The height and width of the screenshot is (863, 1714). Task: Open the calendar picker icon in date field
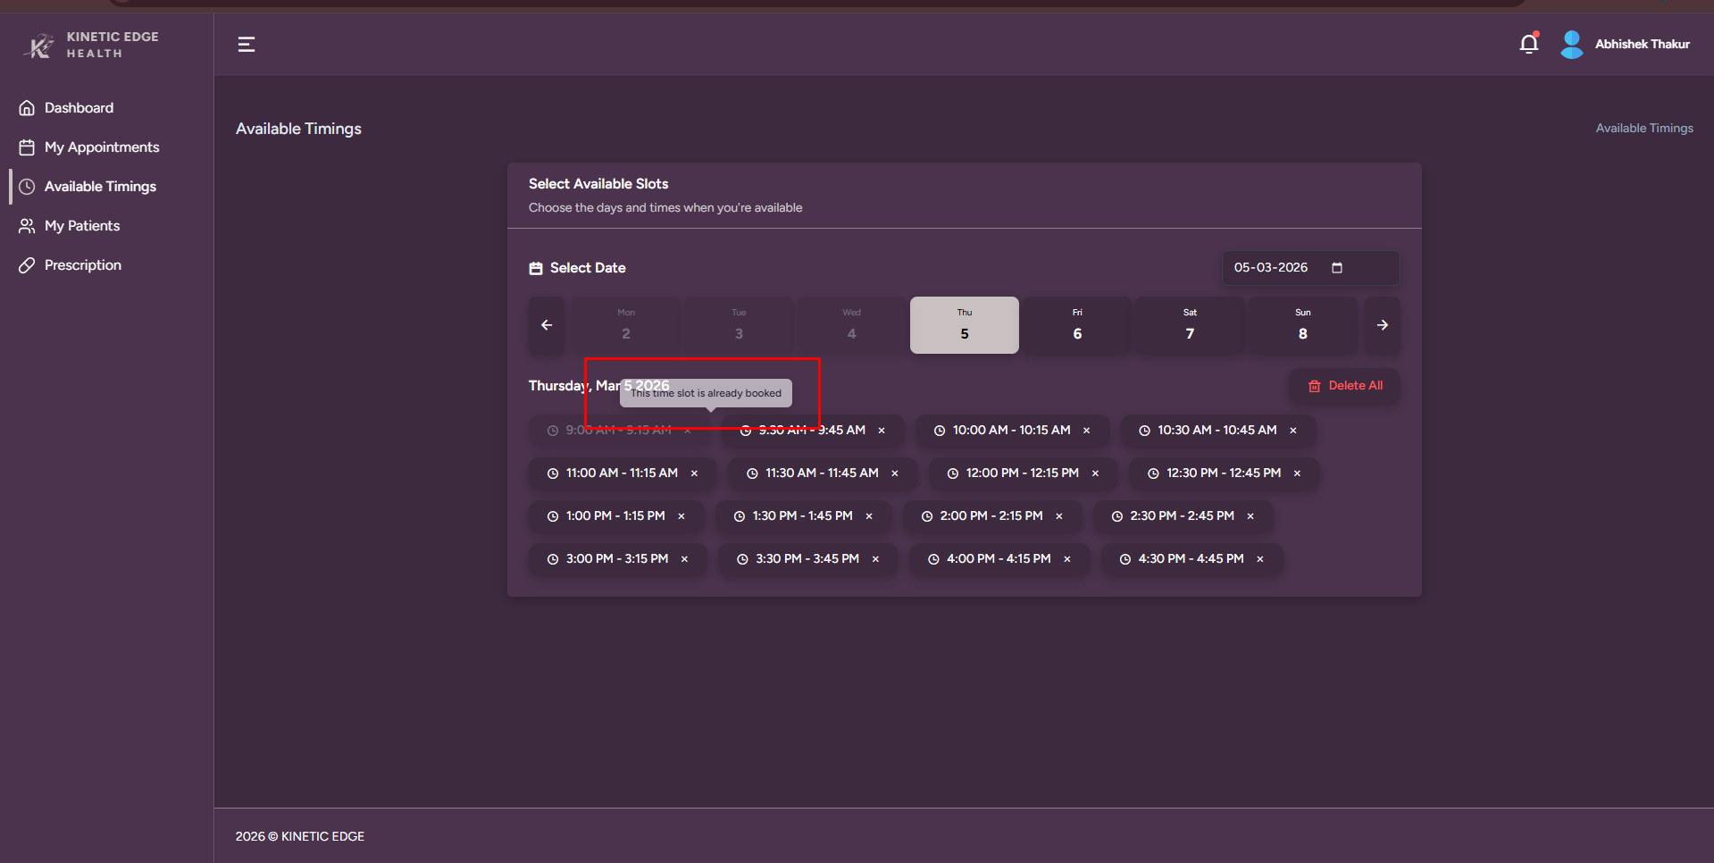point(1336,268)
